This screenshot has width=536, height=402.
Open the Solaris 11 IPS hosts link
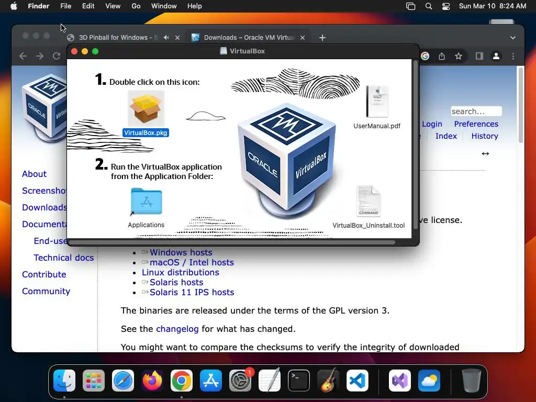(192, 292)
